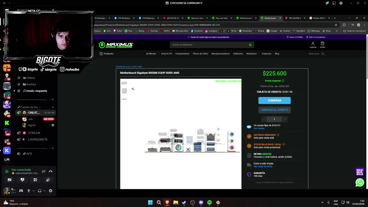
Task: Open Windows Start menu
Action: coord(150,202)
